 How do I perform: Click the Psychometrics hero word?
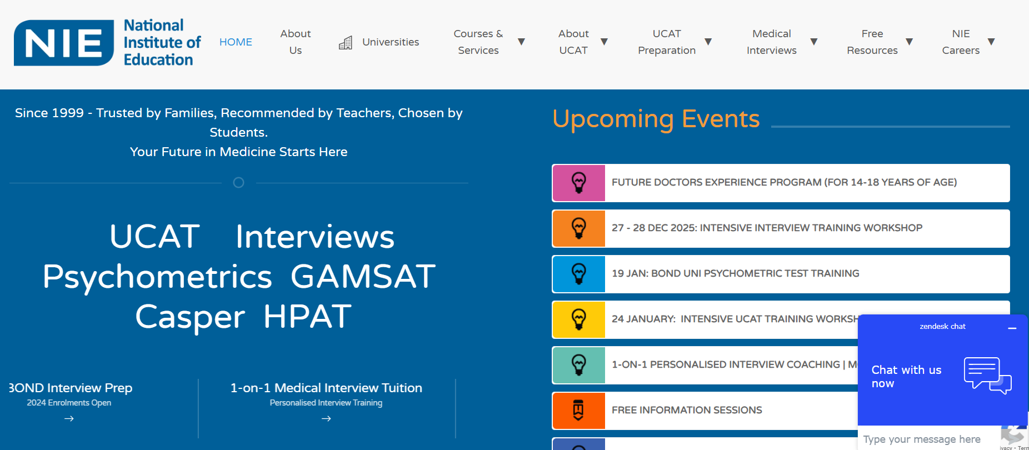[x=157, y=277]
